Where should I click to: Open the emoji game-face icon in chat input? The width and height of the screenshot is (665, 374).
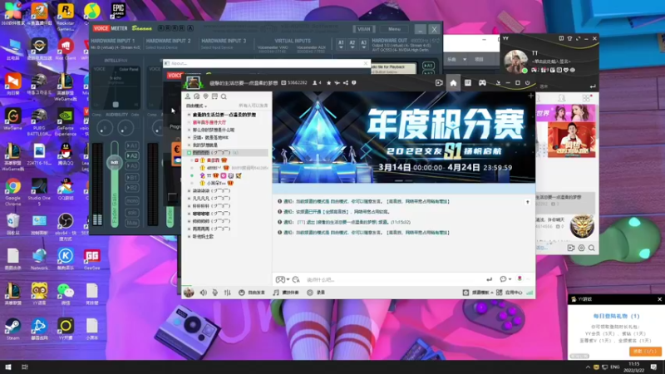pos(280,279)
